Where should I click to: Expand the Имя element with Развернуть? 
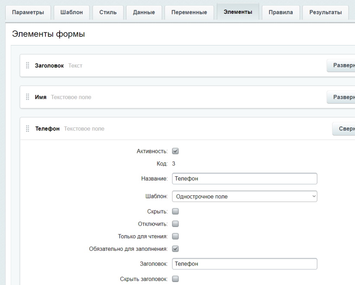click(342, 97)
